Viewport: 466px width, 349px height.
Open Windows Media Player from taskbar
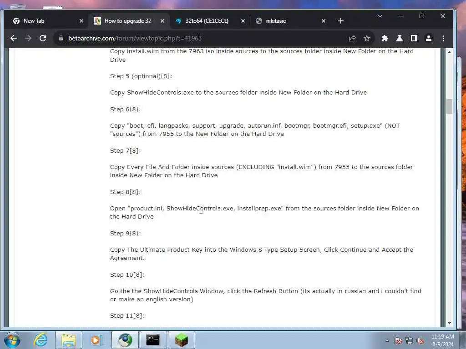tap(96, 340)
